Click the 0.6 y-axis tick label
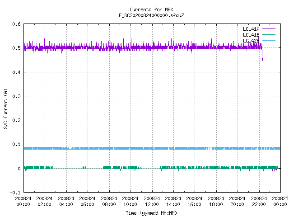 pos(16,24)
